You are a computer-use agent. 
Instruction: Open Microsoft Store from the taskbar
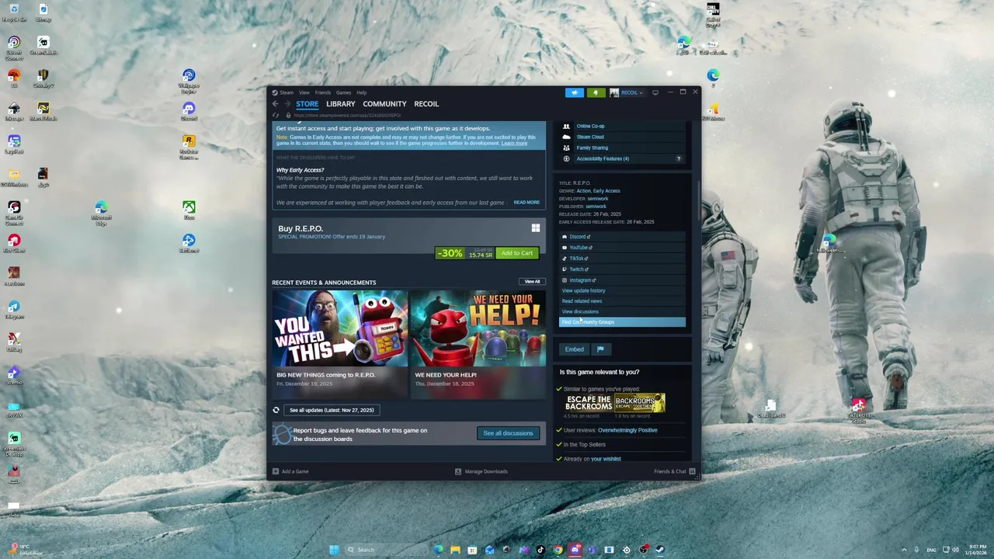point(472,550)
